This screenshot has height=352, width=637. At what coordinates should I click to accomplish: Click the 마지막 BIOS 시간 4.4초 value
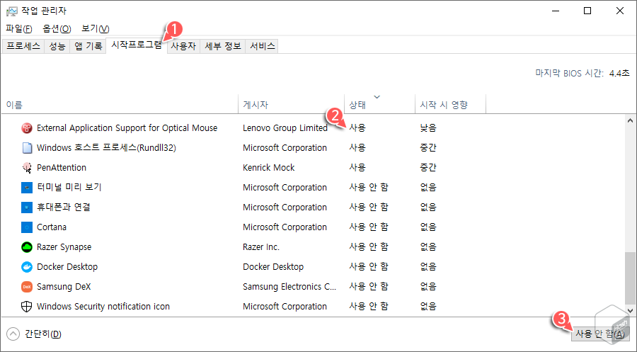(x=619, y=74)
